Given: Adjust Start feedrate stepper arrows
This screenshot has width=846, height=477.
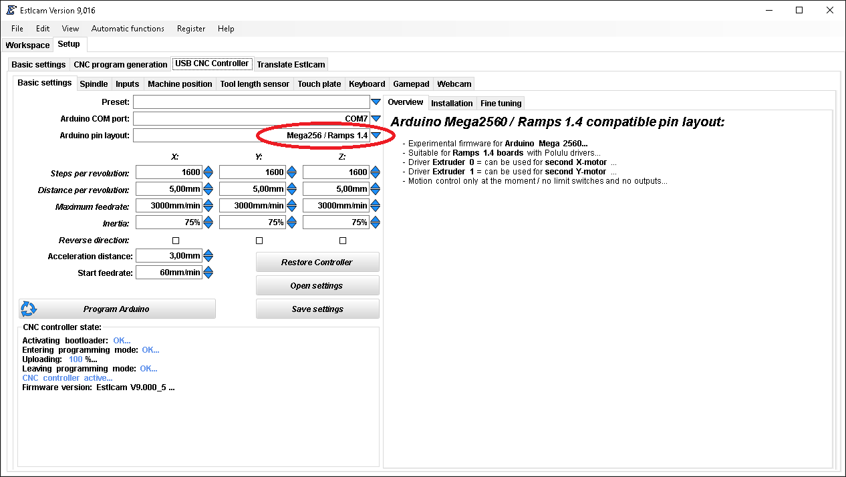Looking at the screenshot, I should coord(208,273).
